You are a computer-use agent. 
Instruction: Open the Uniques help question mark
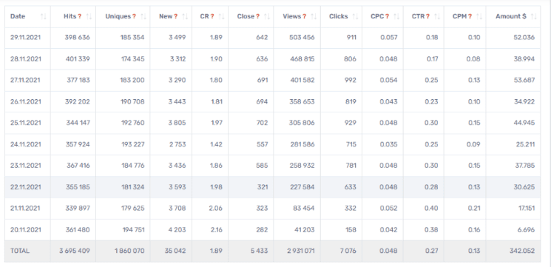click(134, 16)
